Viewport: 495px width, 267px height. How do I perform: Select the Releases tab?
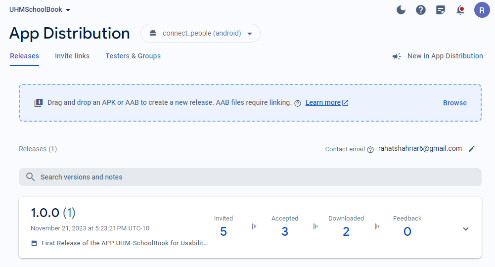24,56
